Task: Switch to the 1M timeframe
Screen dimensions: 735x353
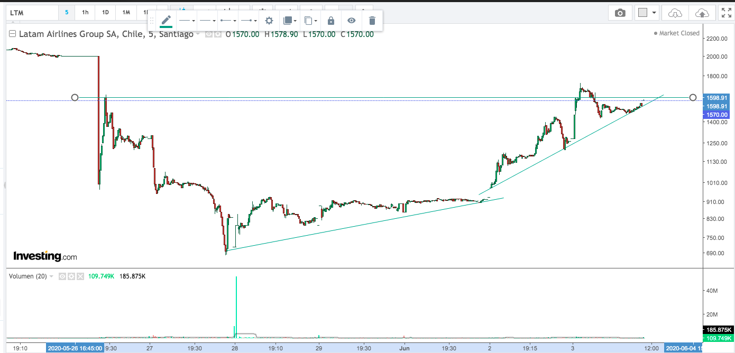Action: pos(126,12)
